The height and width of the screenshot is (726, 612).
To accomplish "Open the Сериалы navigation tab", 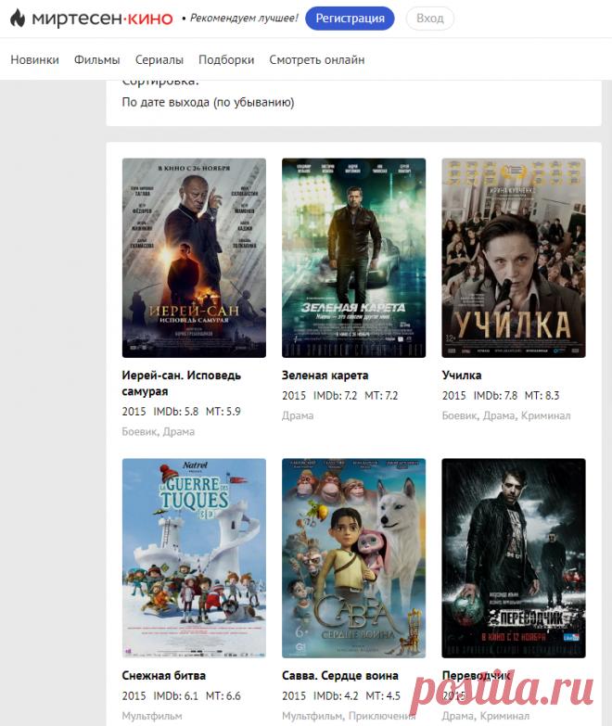I will tap(159, 60).
